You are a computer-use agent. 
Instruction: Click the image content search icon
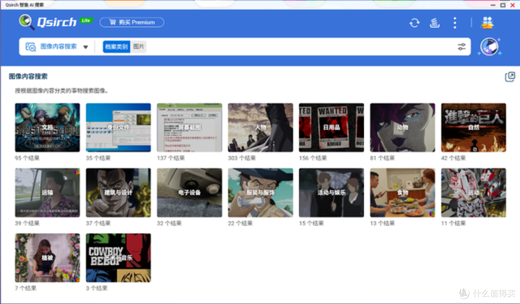(30, 47)
